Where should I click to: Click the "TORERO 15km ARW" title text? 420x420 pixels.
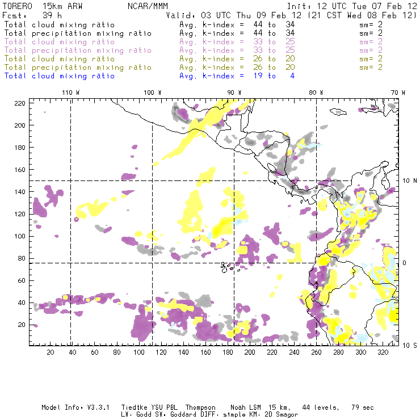tap(43, 6)
